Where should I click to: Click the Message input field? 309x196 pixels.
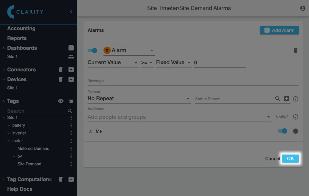193,81
